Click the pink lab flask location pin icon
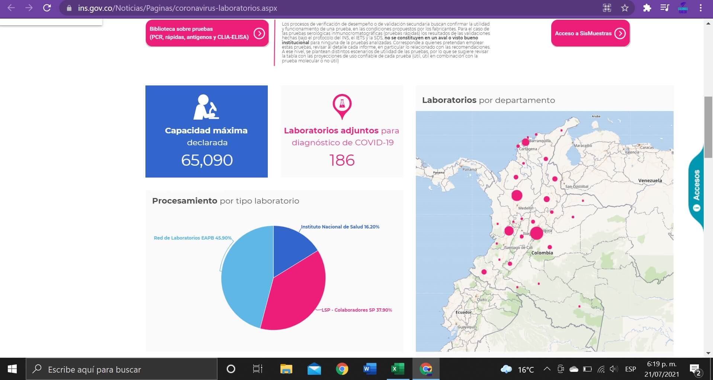 (x=342, y=107)
